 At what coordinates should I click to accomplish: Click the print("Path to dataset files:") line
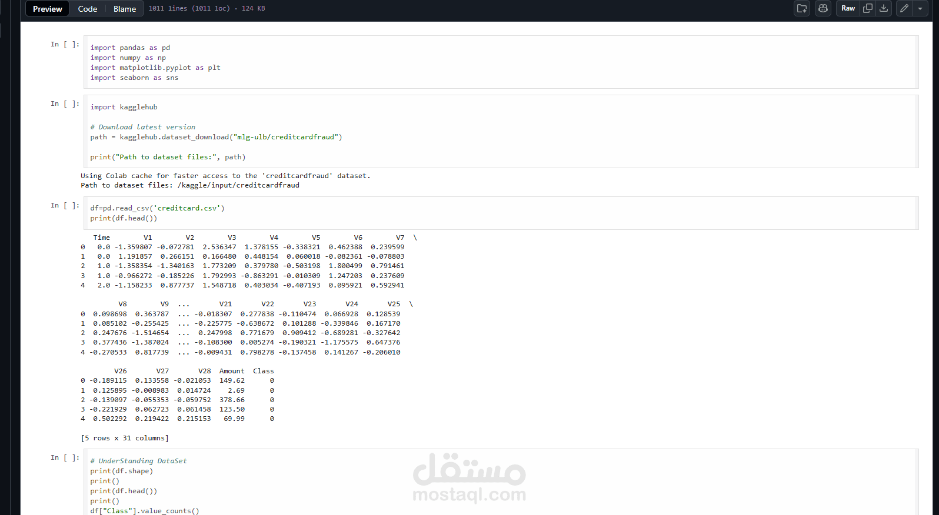point(168,157)
